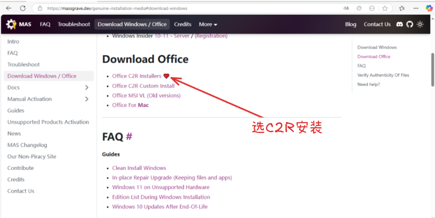Open Our Non-Piracy Site sidebar item
Screen dimensions: 435x218
[32, 157]
